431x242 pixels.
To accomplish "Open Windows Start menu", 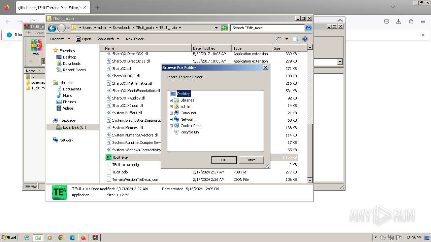I will [9, 238].
